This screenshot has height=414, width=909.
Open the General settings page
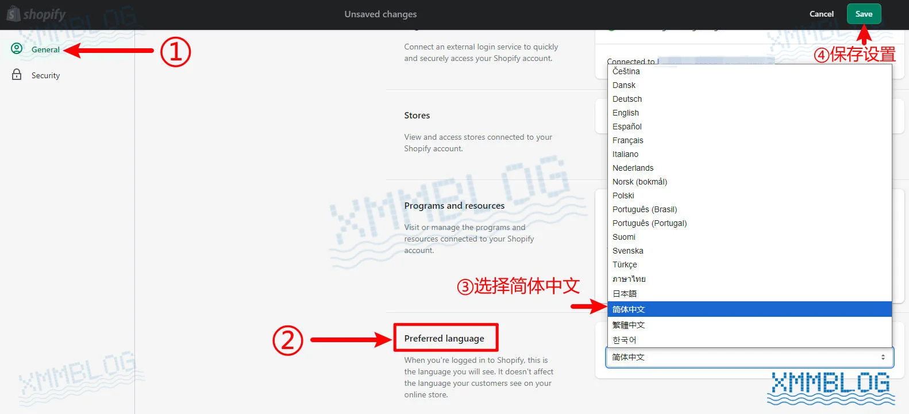point(45,49)
